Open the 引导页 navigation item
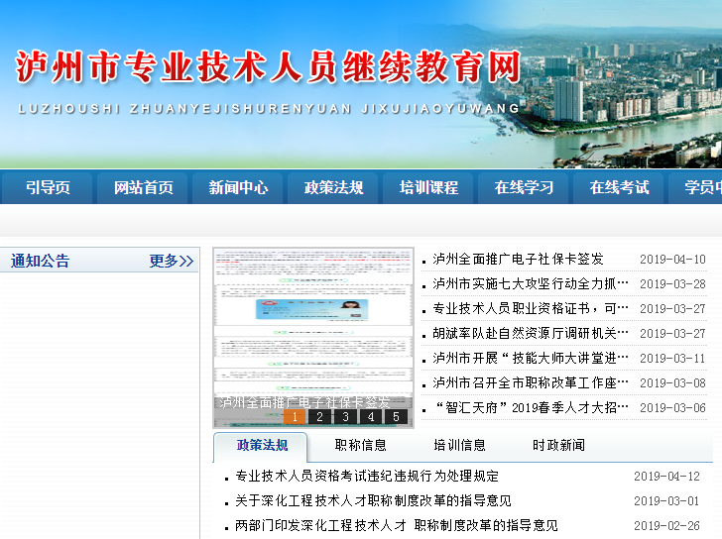The height and width of the screenshot is (539, 722). tap(48, 187)
